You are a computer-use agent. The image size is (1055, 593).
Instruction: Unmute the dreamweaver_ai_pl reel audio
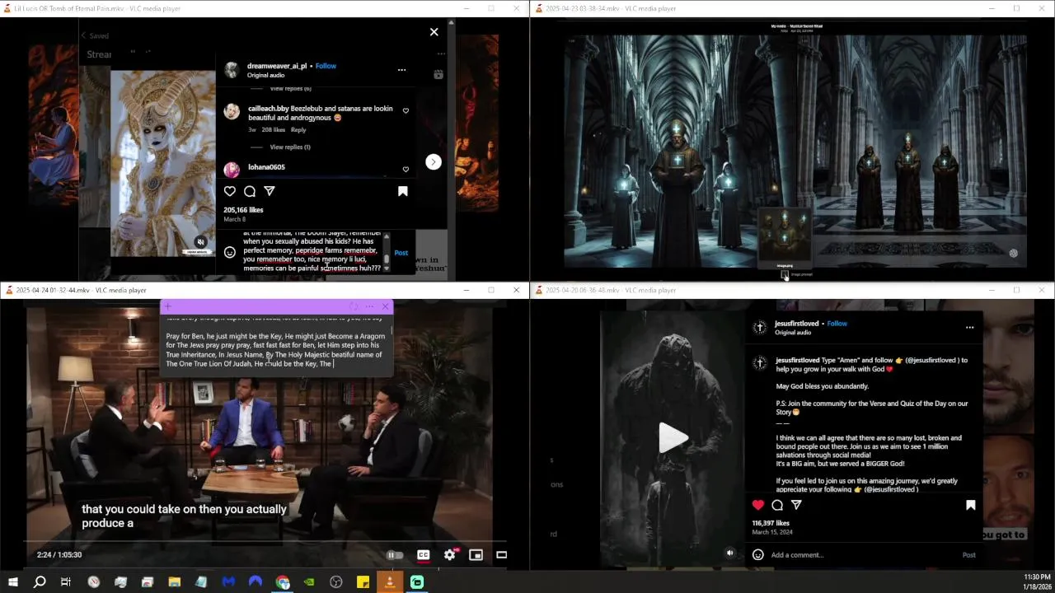[x=200, y=242]
